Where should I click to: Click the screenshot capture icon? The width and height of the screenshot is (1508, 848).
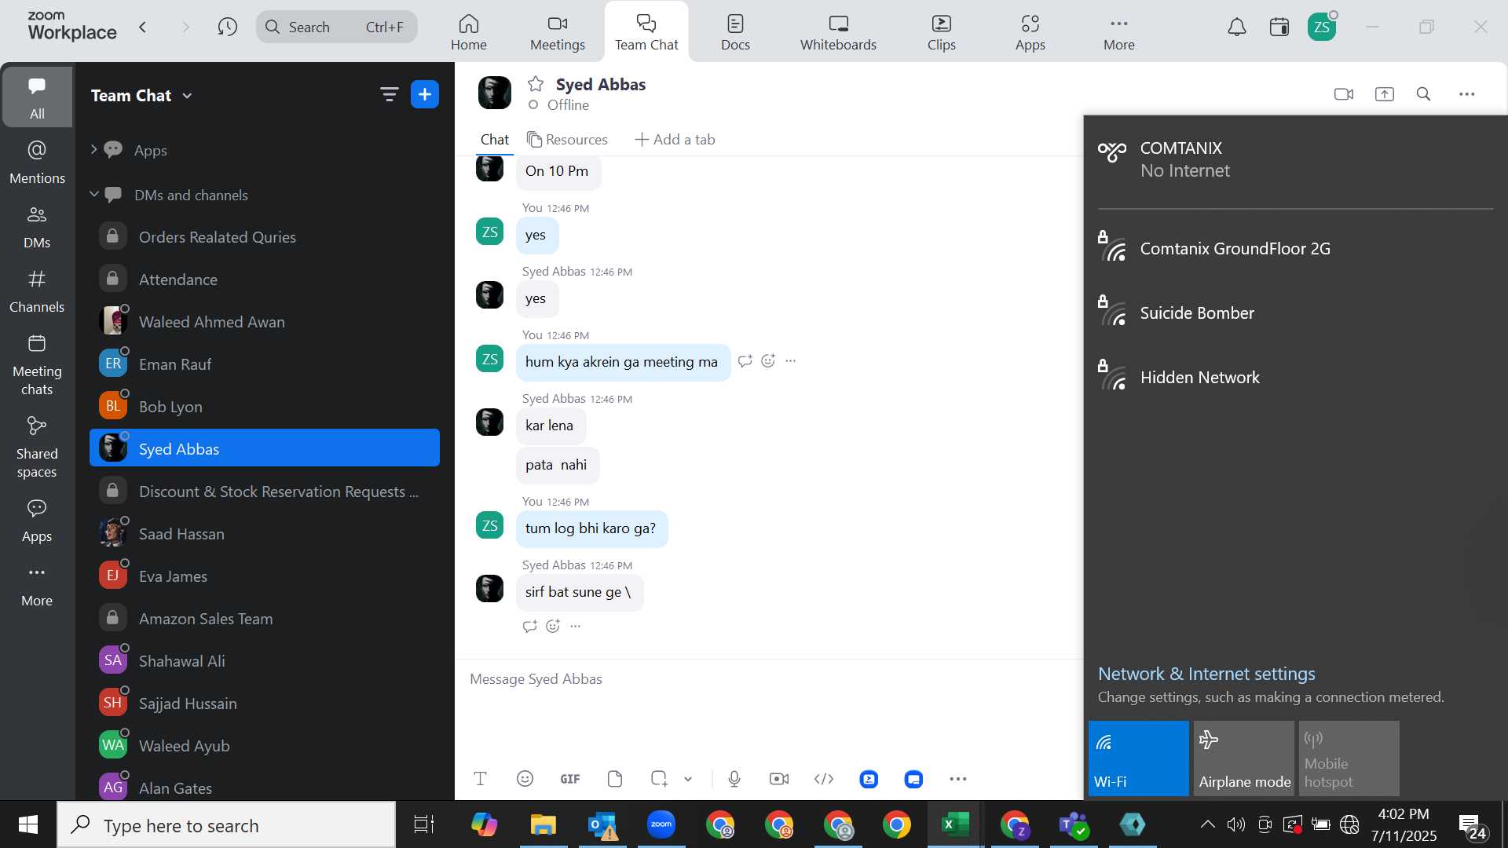coord(659,779)
